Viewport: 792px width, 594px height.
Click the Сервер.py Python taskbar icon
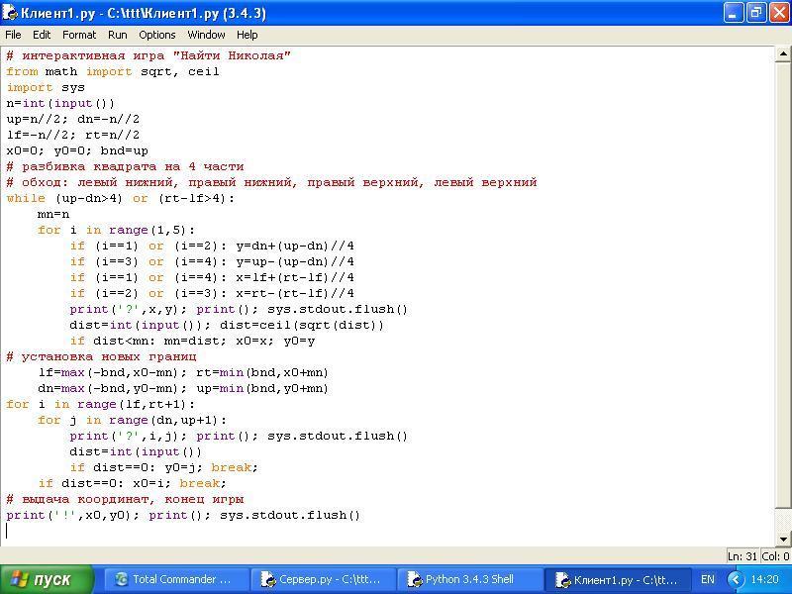pos(268,579)
